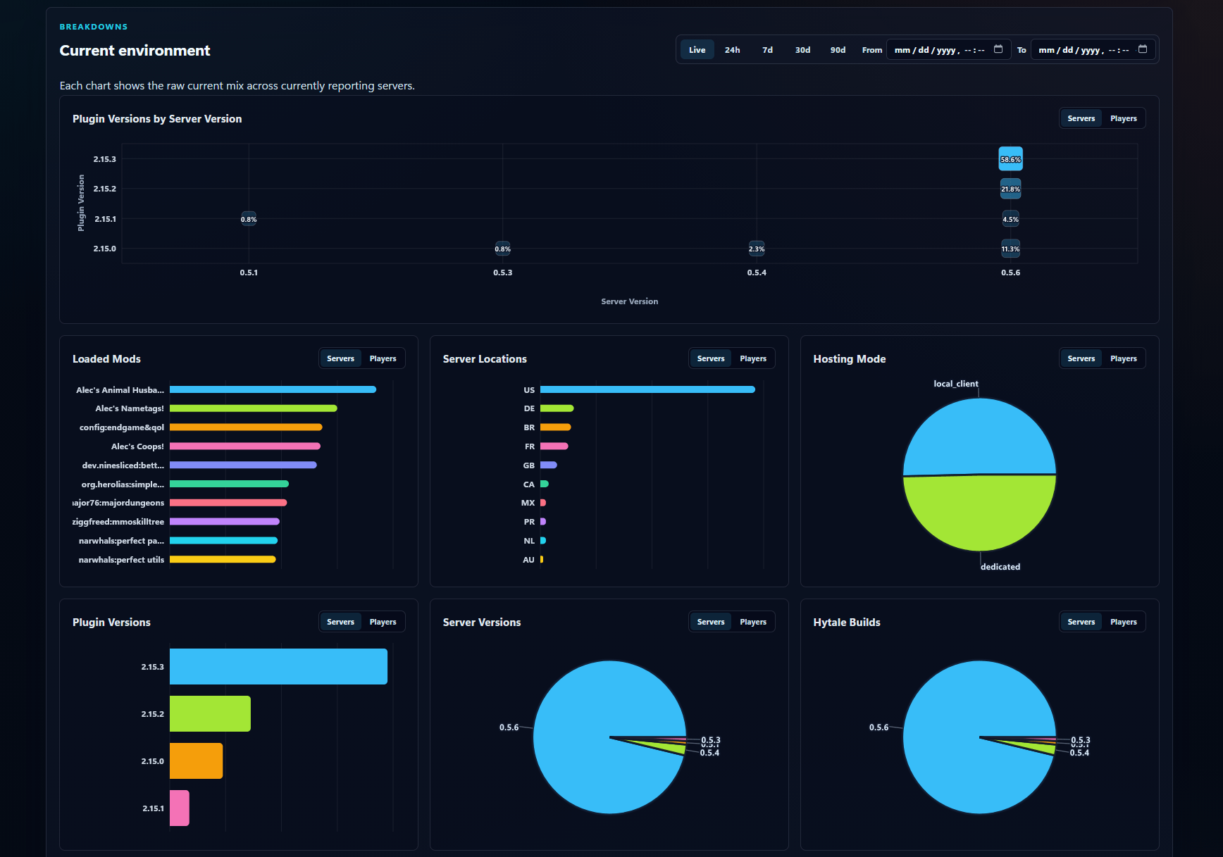
Task: Click the DE bar in Server Locations
Action: pos(557,408)
